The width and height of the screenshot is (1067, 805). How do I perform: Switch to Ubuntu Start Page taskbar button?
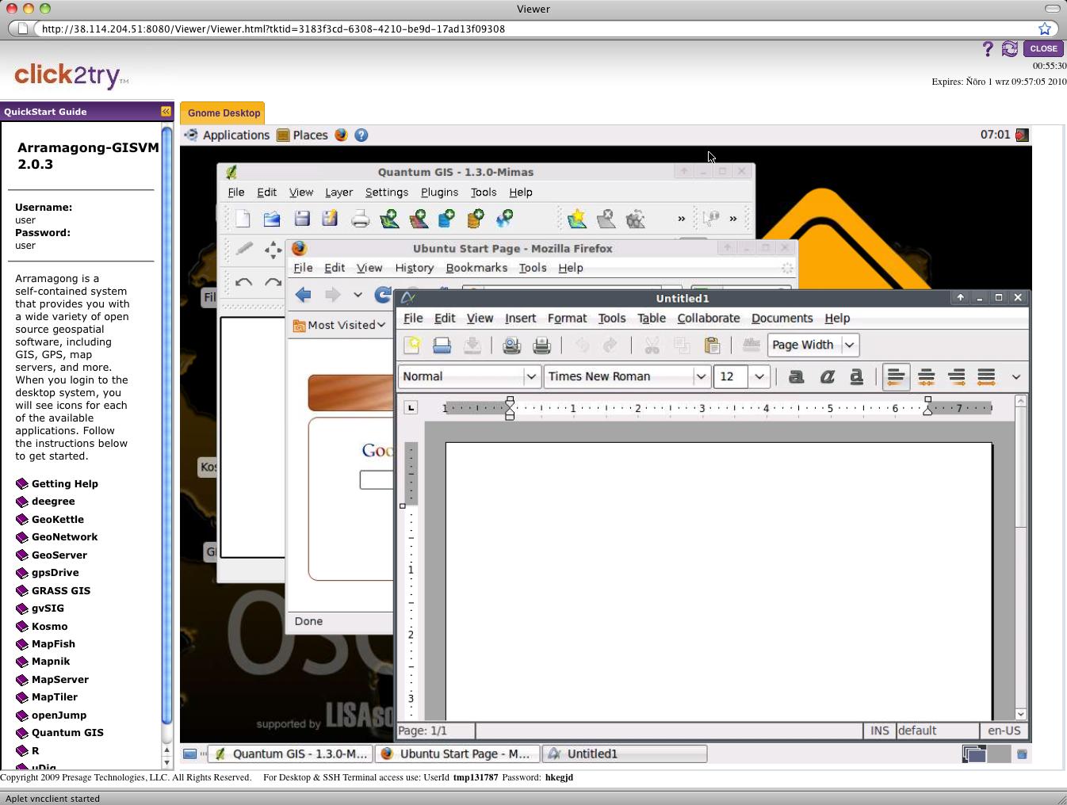(457, 754)
